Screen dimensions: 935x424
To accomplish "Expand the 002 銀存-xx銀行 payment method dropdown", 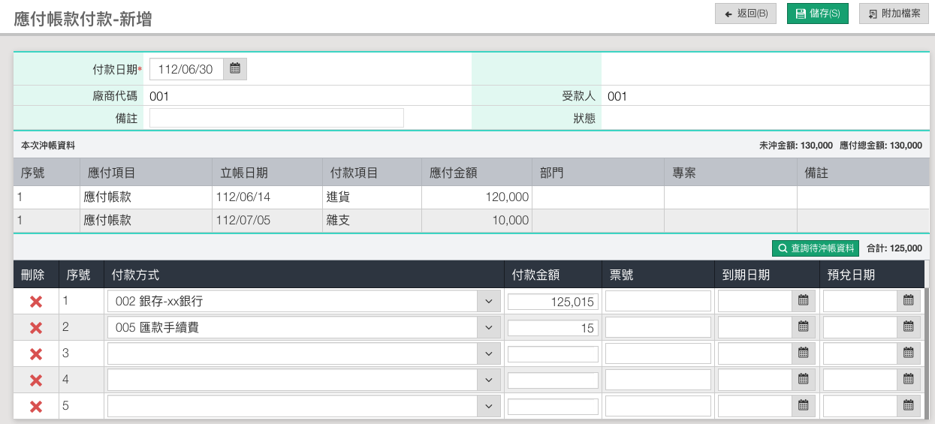I will (488, 302).
